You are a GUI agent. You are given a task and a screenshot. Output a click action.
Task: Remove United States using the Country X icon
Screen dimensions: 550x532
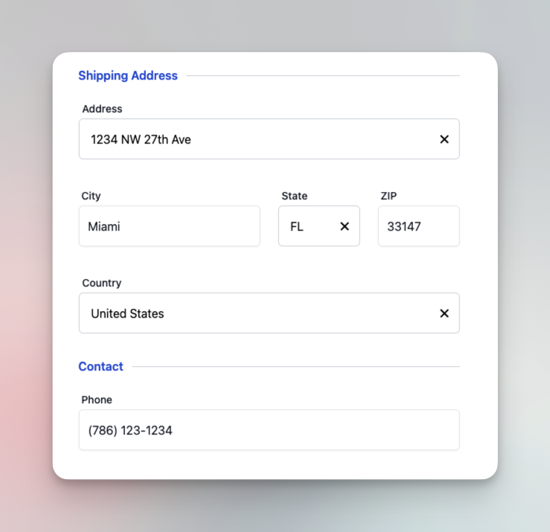pos(444,313)
